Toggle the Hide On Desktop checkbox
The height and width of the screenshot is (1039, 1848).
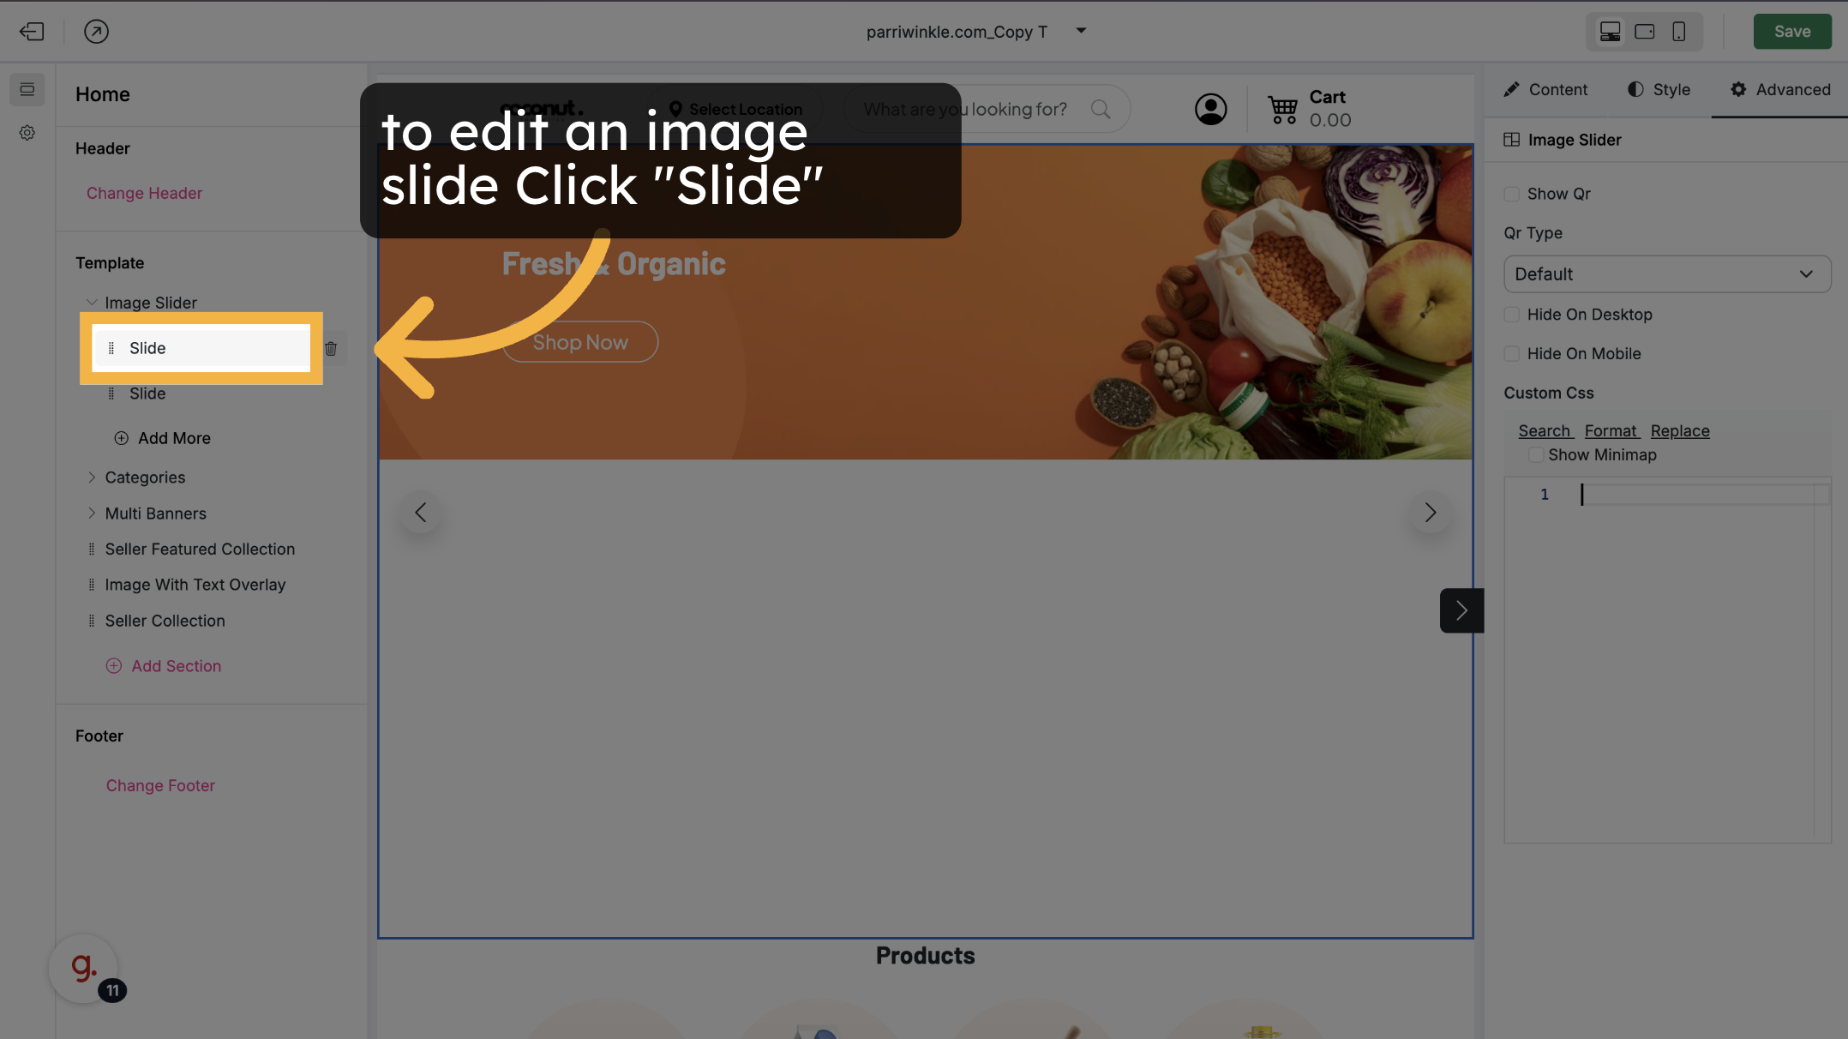(x=1512, y=315)
